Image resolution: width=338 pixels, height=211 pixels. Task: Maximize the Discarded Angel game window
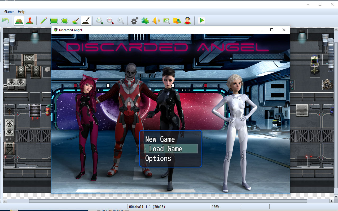[x=272, y=30]
